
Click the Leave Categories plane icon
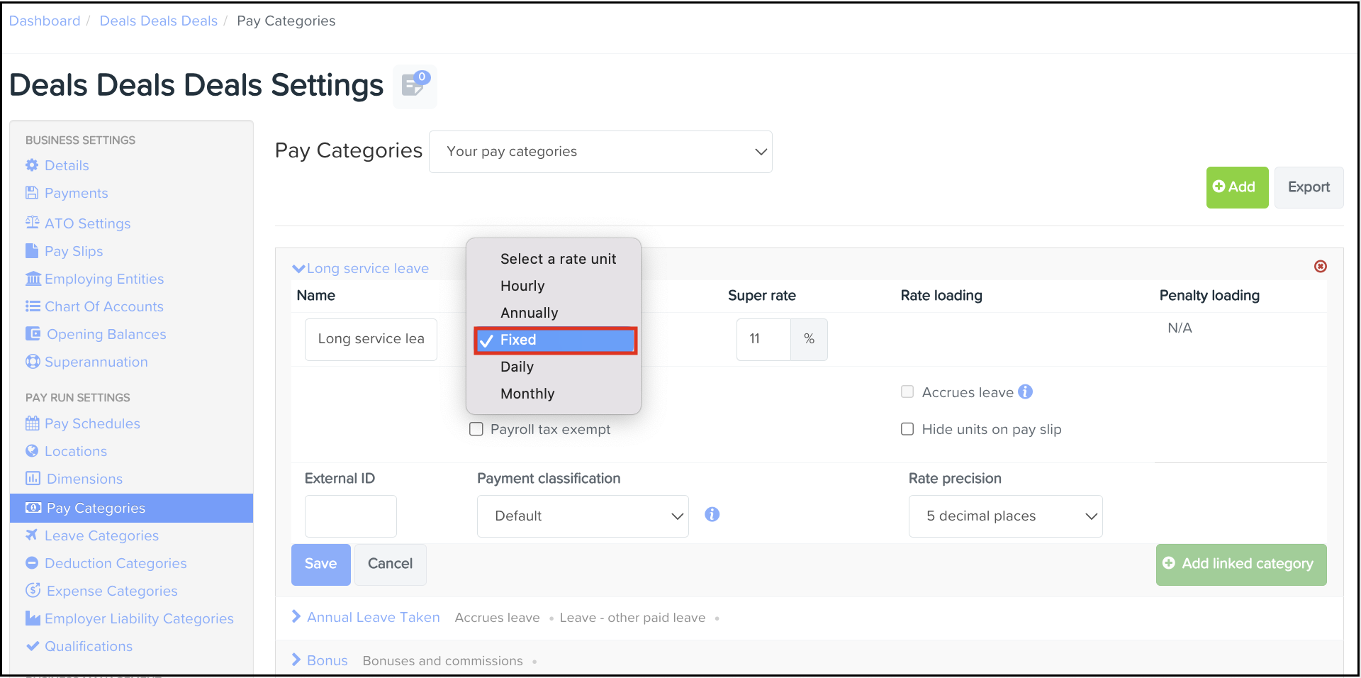click(32, 535)
